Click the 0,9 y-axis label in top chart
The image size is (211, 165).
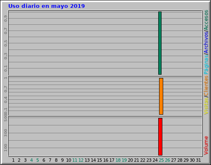6,19
